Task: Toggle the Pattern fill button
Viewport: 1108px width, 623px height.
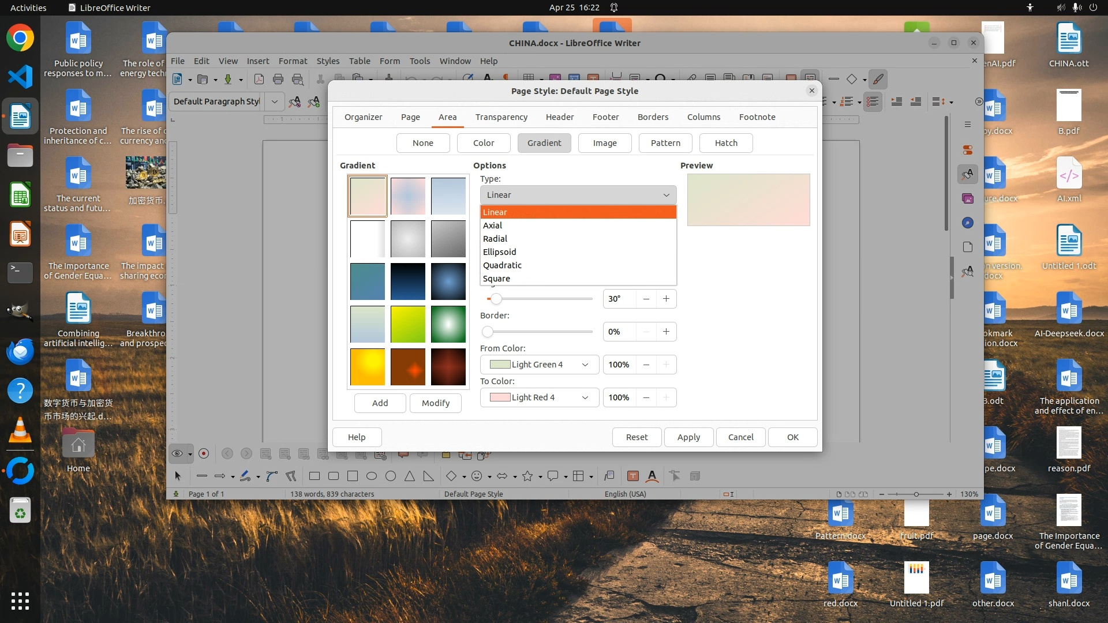Action: click(x=665, y=143)
